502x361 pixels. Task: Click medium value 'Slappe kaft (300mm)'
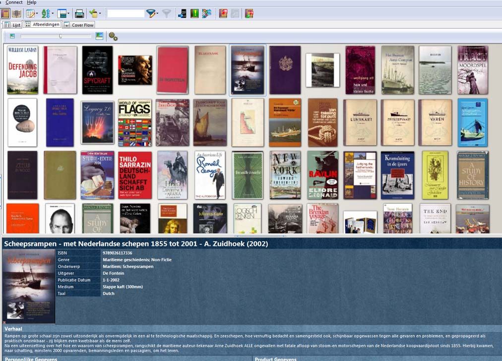123,287
